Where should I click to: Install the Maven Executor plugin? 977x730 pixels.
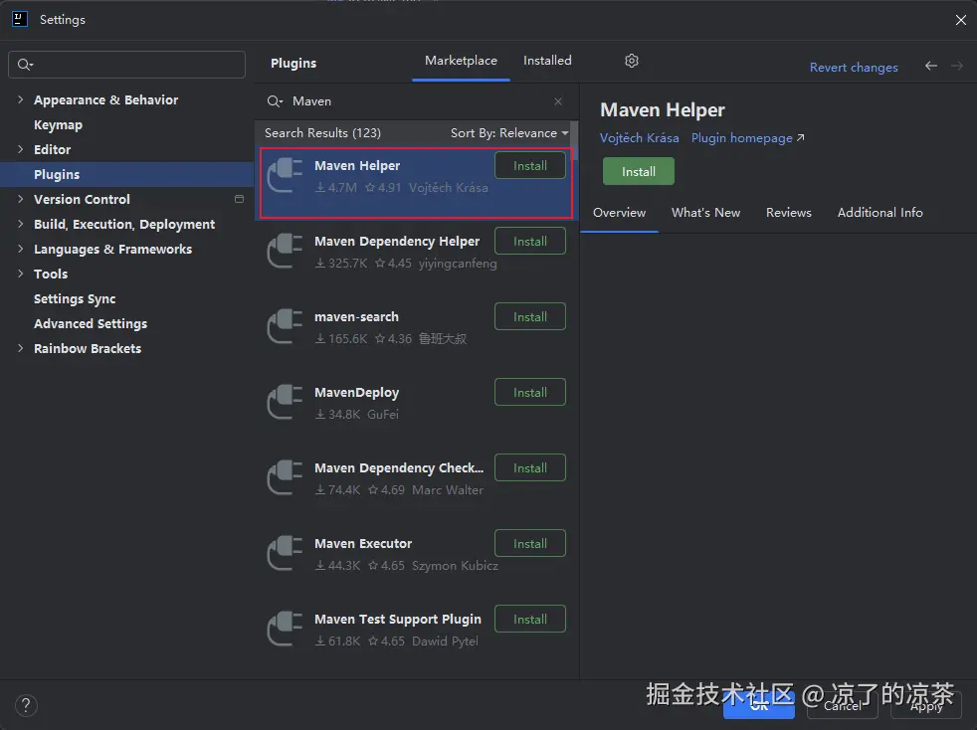[530, 543]
